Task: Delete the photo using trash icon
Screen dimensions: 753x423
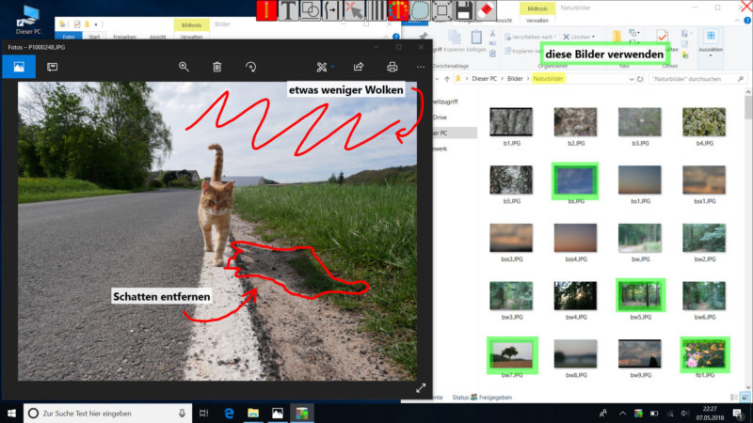Action: [217, 67]
